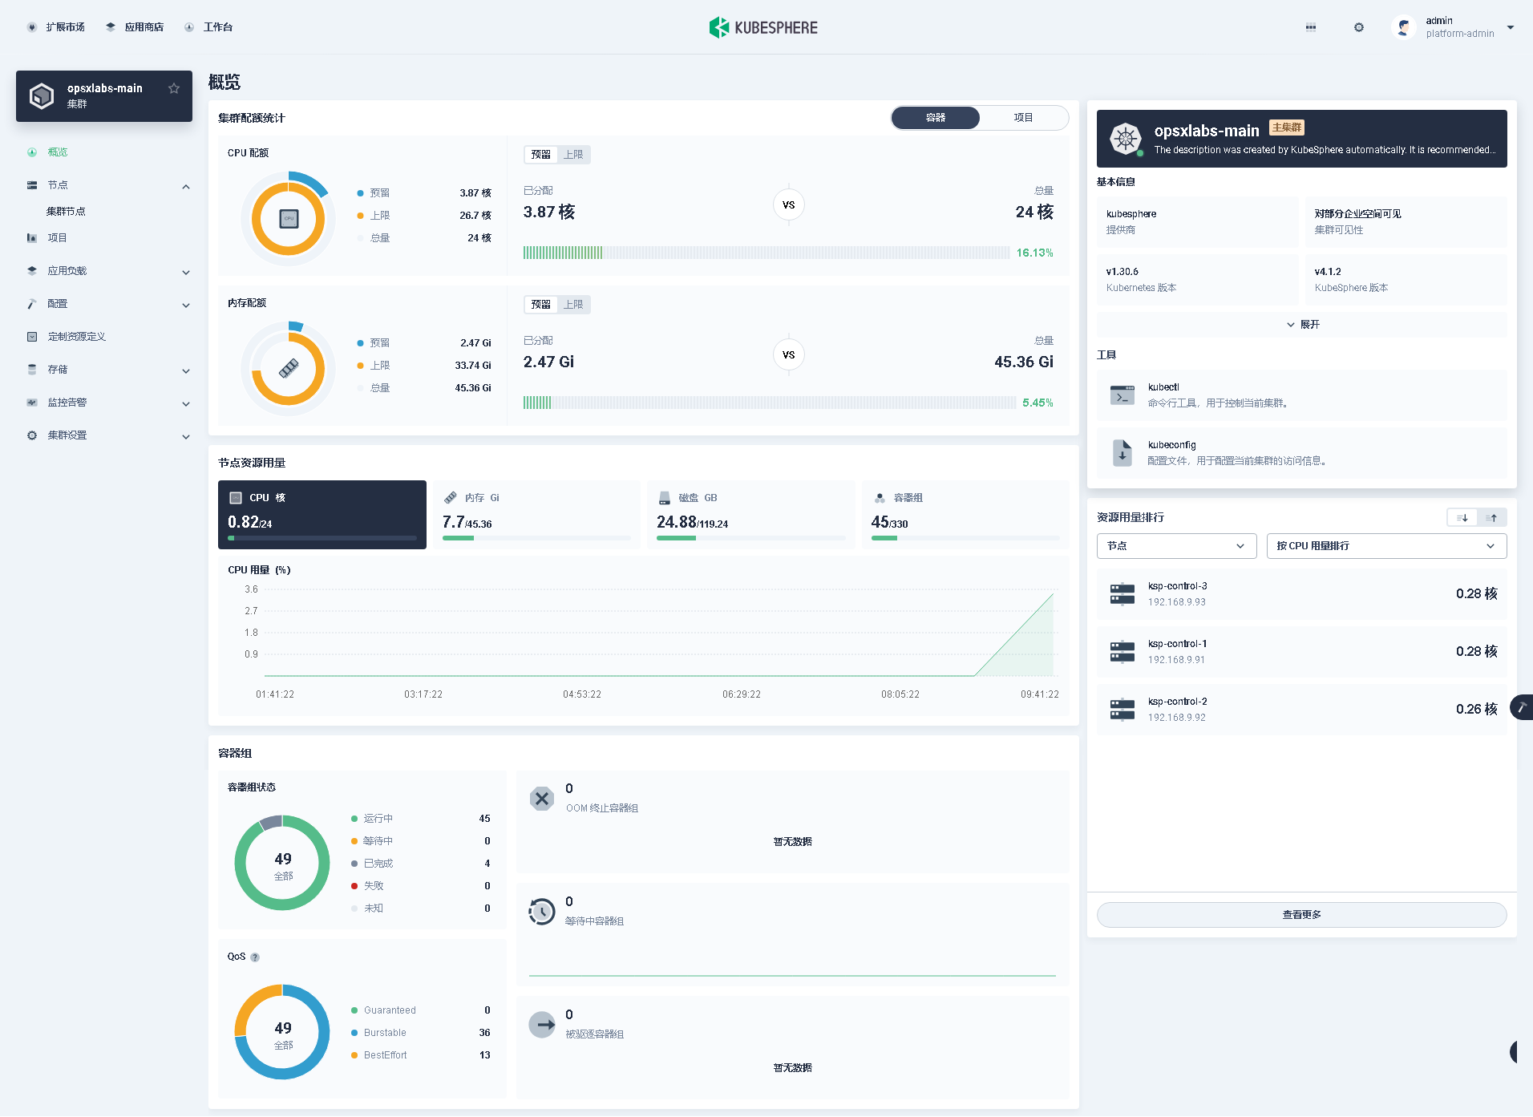This screenshot has height=1117, width=1533.
Task: Open the grid apps icon in header
Action: 1311,27
